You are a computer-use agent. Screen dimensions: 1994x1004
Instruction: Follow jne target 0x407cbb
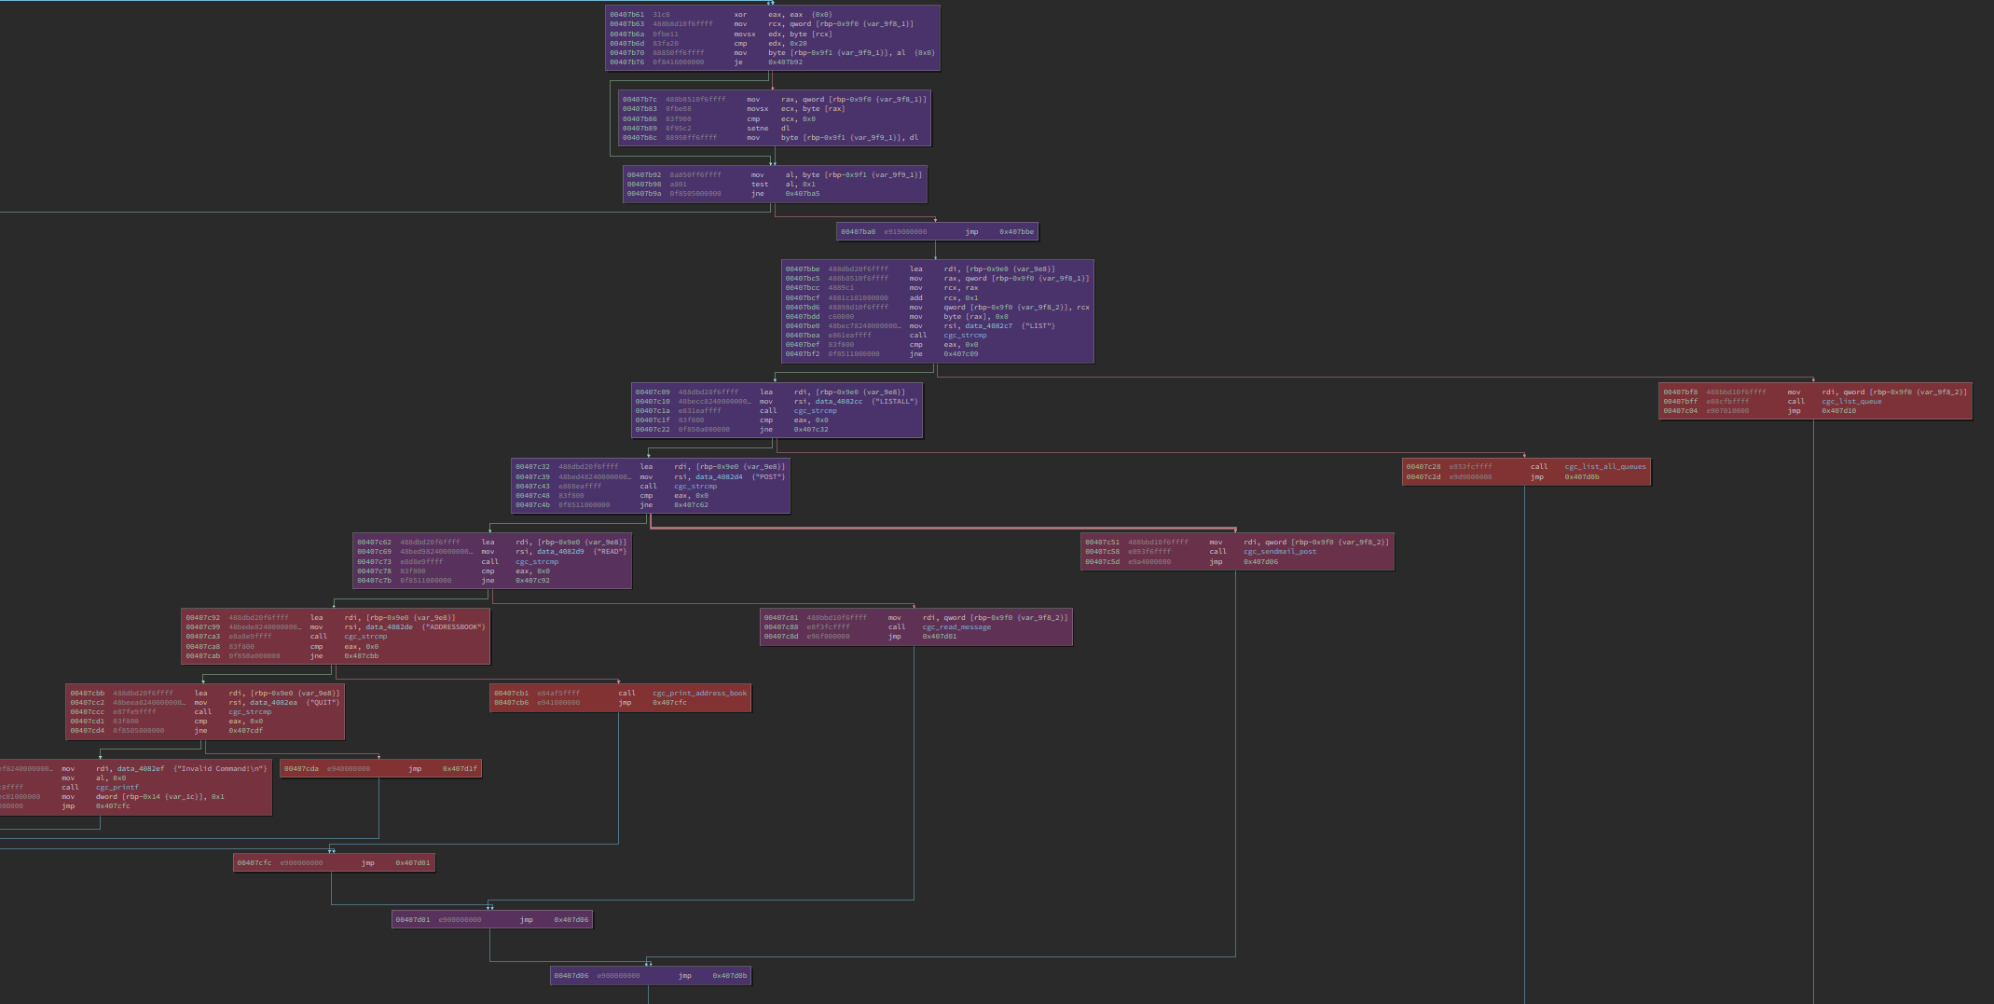[x=362, y=656]
